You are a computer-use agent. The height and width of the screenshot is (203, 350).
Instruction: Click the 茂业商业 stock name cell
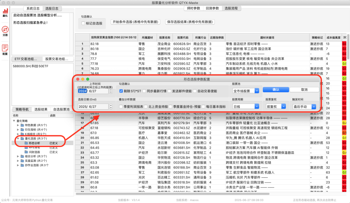(x=164, y=44)
